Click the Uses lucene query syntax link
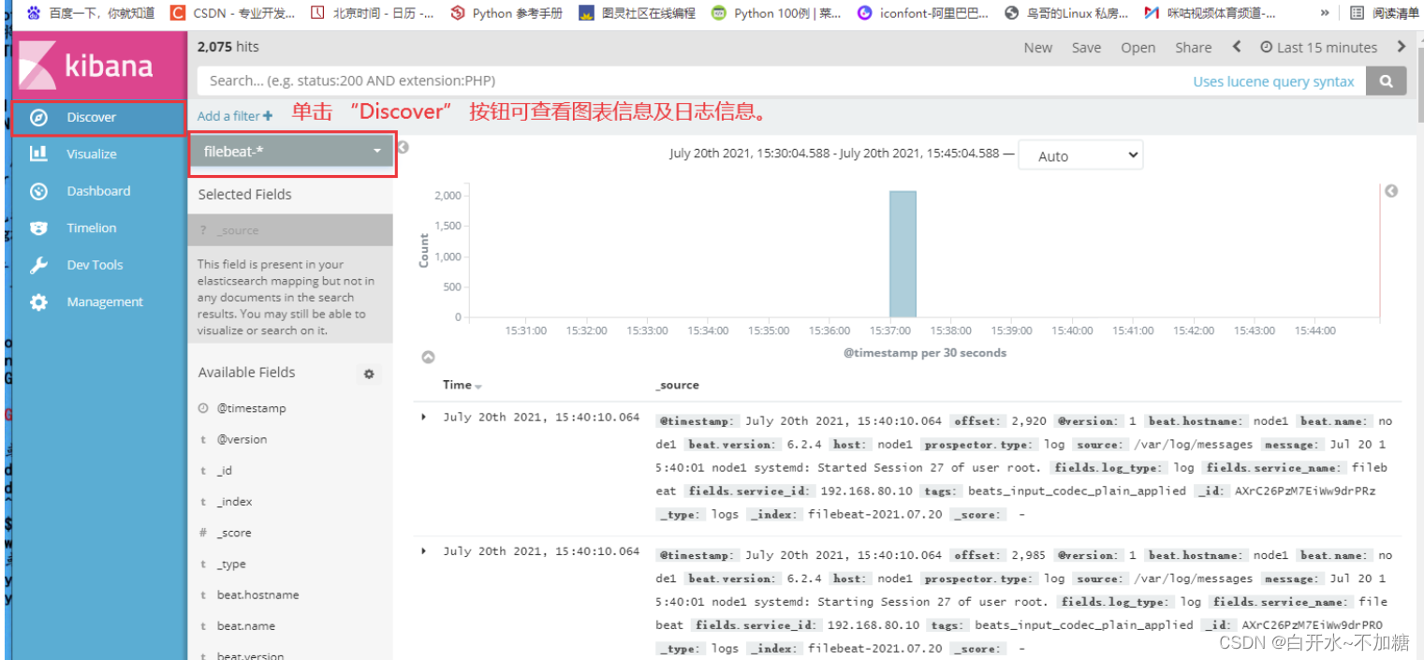Image resolution: width=1424 pixels, height=660 pixels. tap(1273, 81)
